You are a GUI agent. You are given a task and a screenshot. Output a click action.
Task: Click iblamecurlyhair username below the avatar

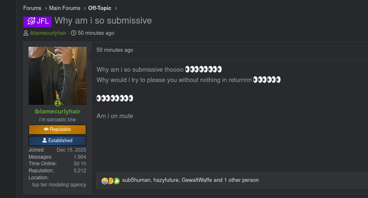click(58, 111)
